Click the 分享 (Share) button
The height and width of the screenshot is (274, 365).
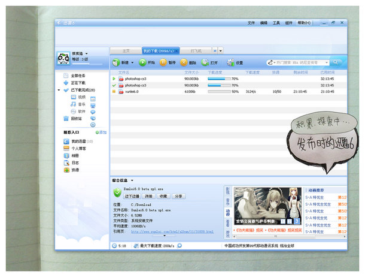pyautogui.click(x=178, y=196)
